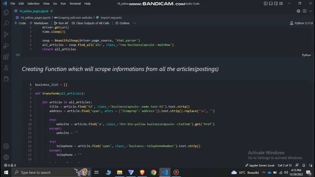This screenshot has width=315, height=177.
Task: Open Customize Layout icon
Action: click(x=281, y=3)
